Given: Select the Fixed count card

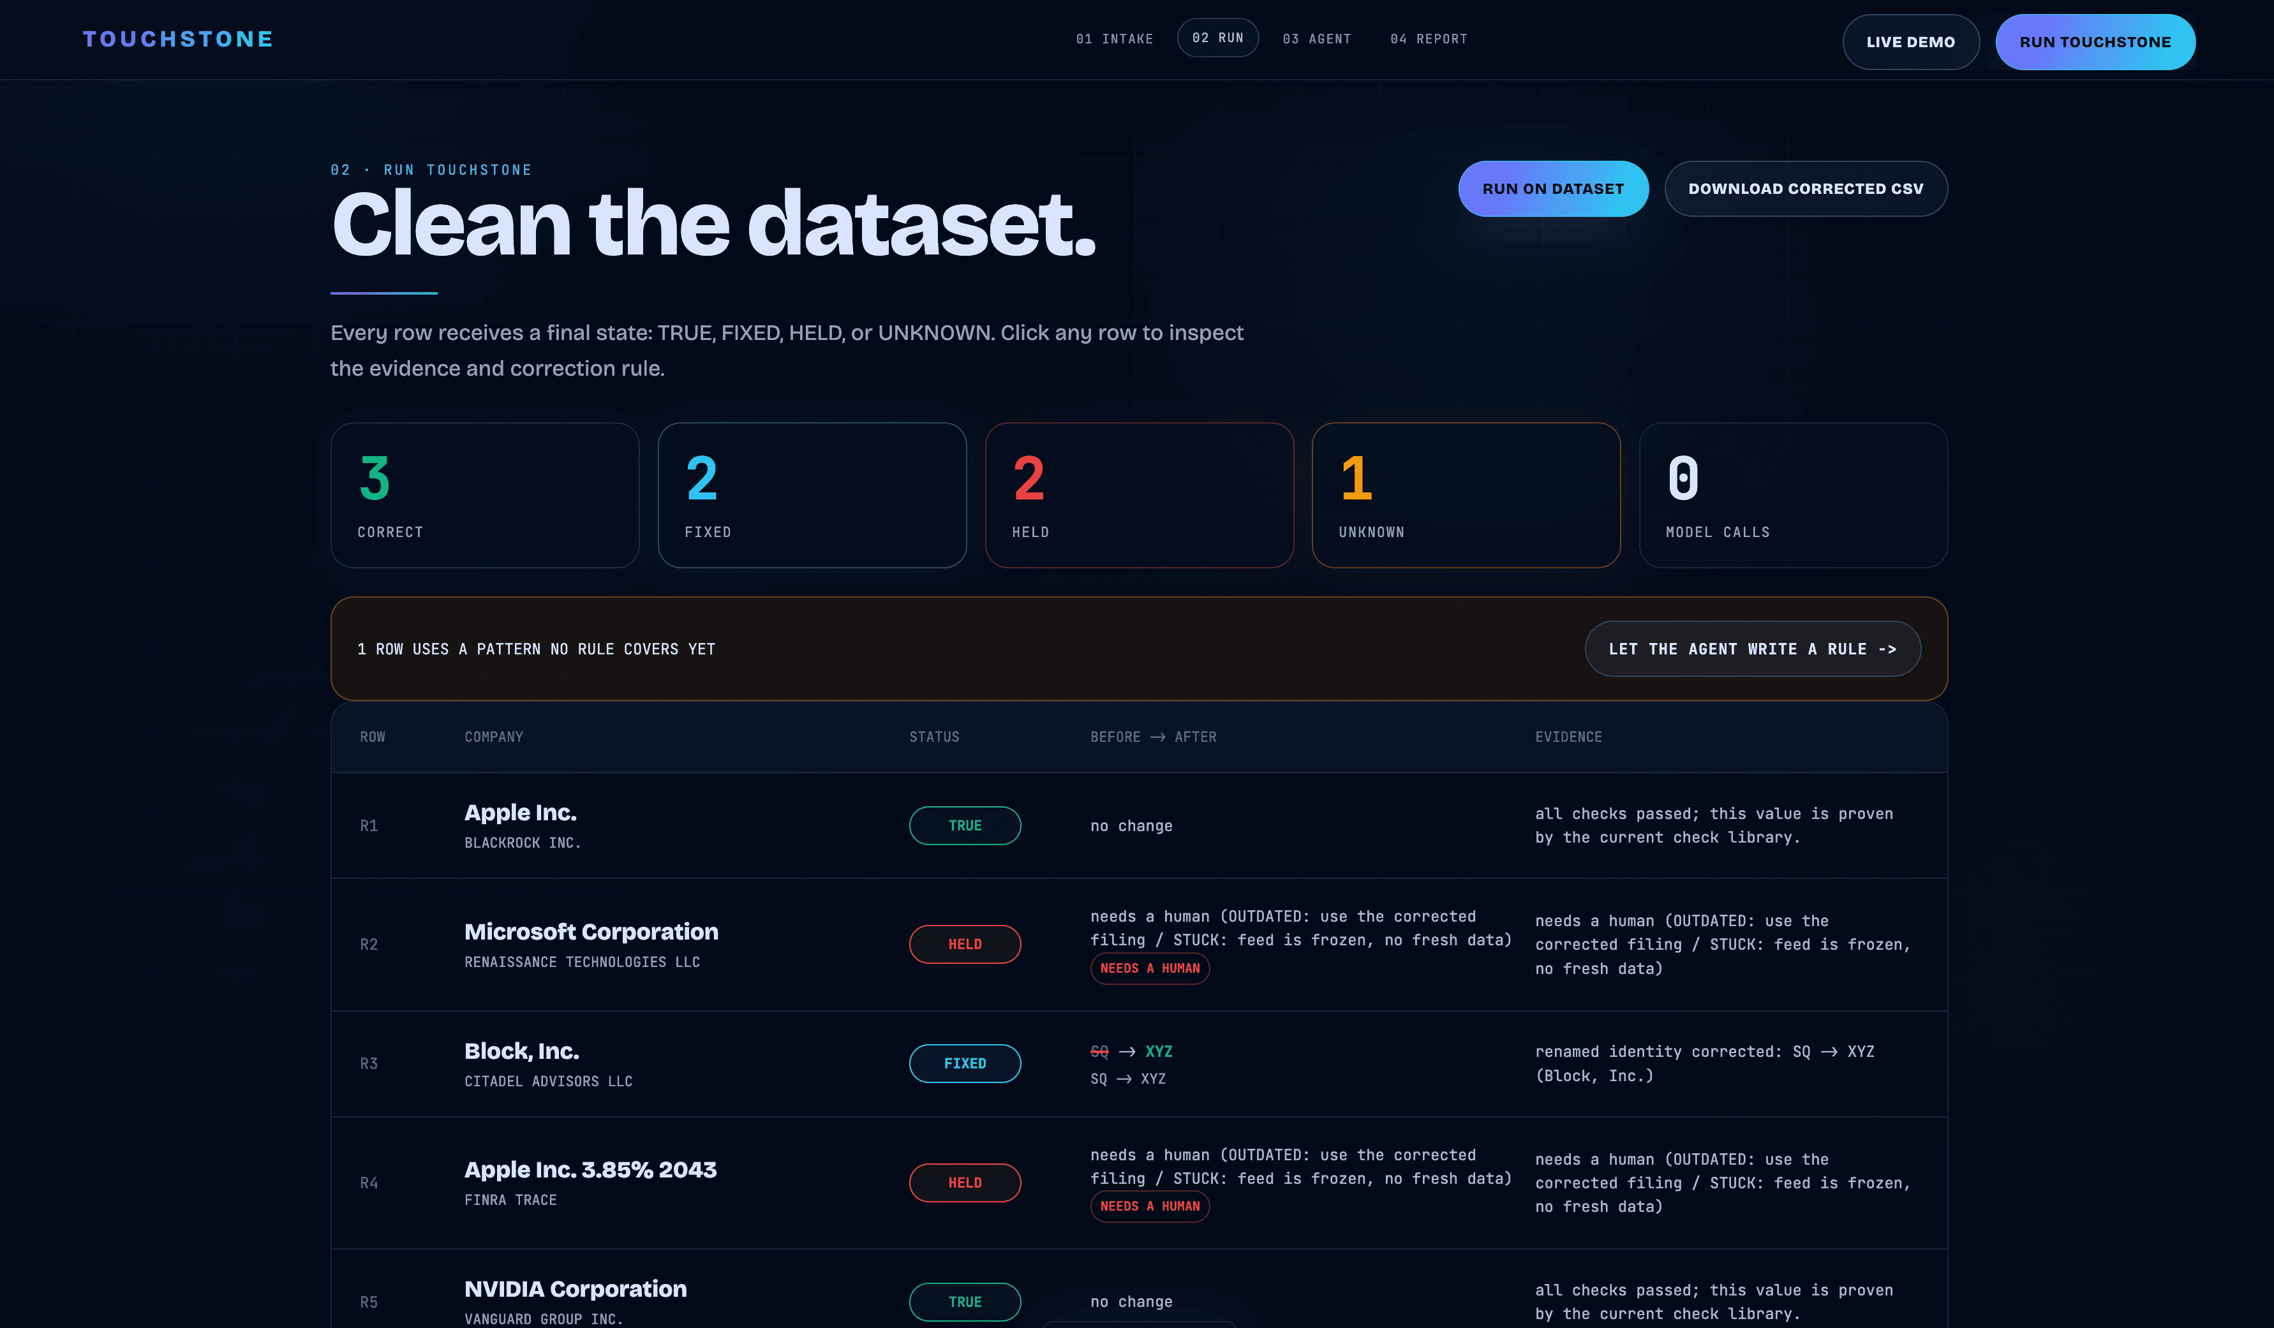Looking at the screenshot, I should (812, 496).
